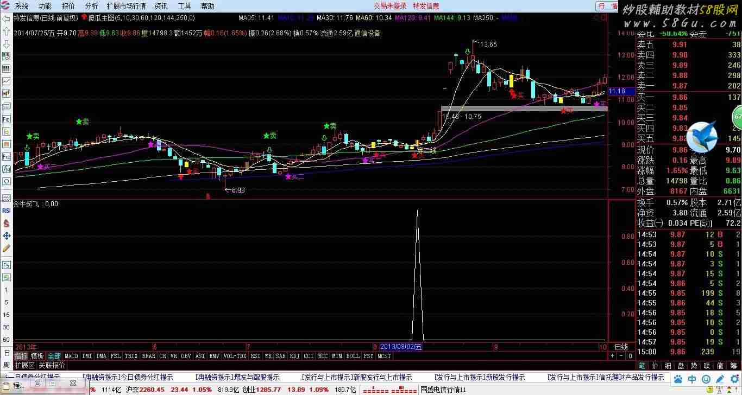Click the plus zoom button below chart

pyautogui.click(x=613, y=356)
